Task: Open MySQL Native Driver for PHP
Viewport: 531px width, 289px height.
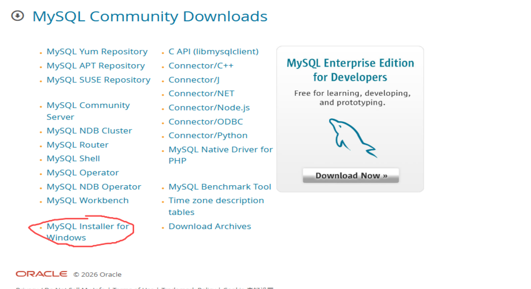Action: point(221,155)
